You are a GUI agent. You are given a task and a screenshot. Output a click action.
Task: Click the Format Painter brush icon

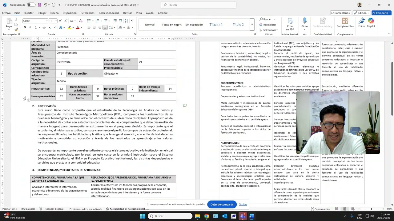point(16,30)
